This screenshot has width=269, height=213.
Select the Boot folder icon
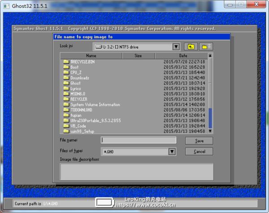pyautogui.click(x=66, y=67)
